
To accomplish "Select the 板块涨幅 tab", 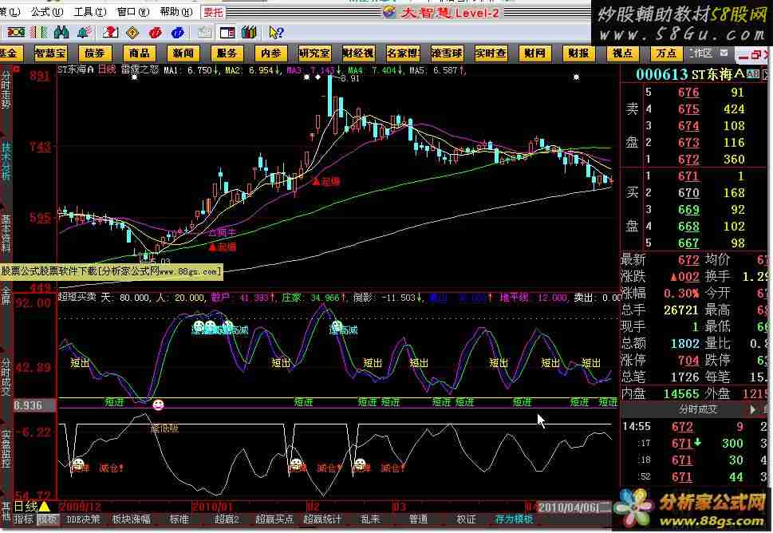I will click(x=131, y=519).
